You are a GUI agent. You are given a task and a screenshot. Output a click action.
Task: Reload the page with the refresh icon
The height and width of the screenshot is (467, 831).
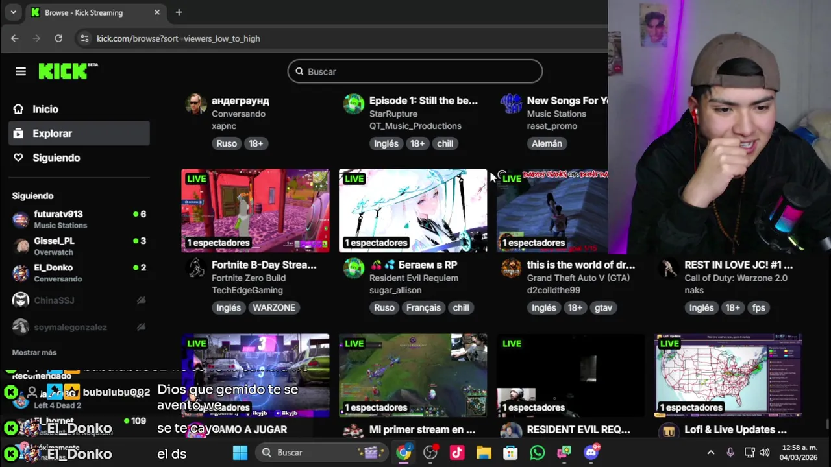coord(58,38)
